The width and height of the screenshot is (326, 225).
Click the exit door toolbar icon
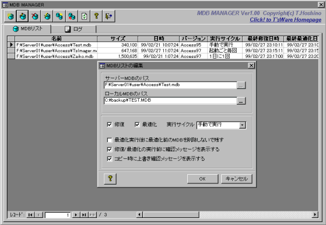pos(108,16)
